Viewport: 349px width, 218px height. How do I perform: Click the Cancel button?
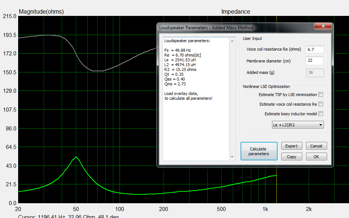tap(316, 146)
